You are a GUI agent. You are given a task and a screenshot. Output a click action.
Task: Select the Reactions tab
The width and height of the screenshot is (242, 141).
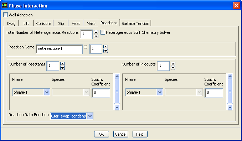point(109,23)
